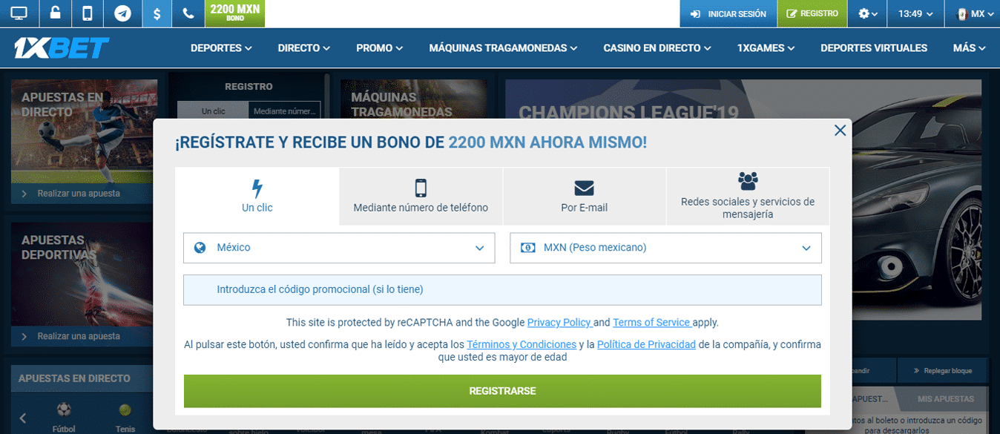Click the green REGISTRO button in header
The width and height of the screenshot is (1000, 434).
pyautogui.click(x=812, y=13)
